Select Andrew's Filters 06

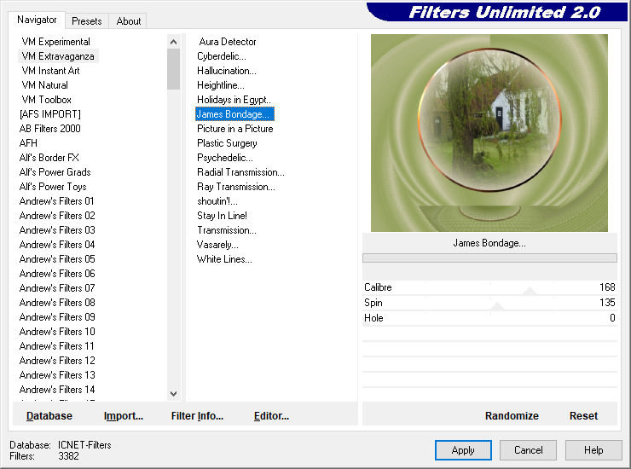(x=57, y=274)
